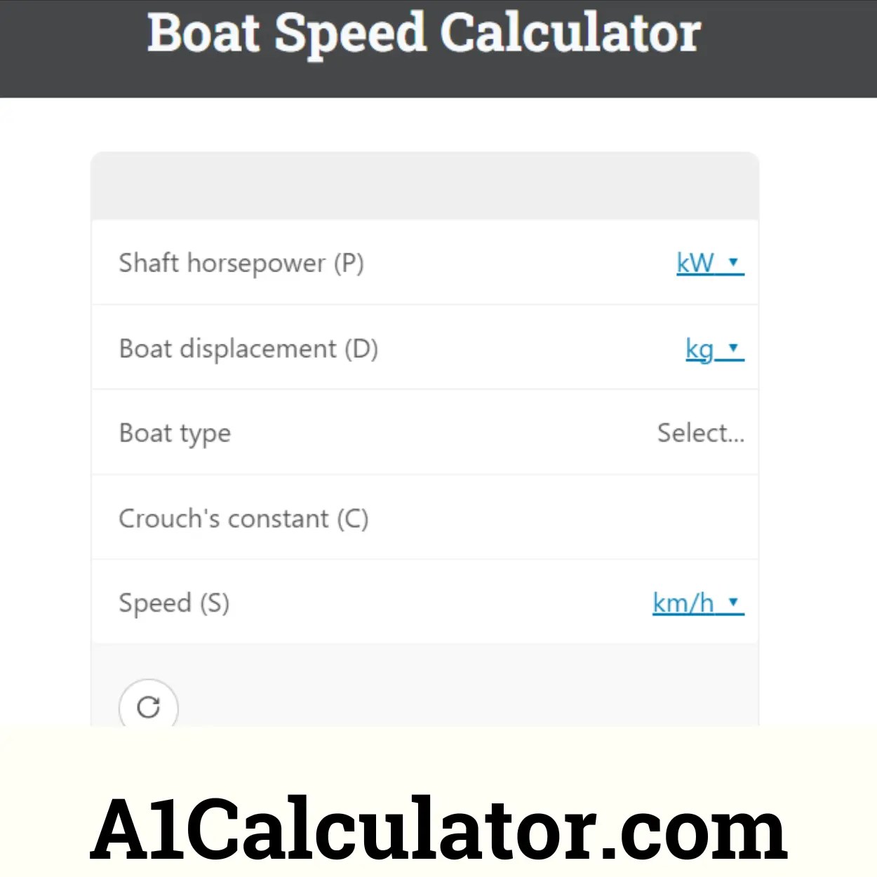The height and width of the screenshot is (877, 877).
Task: Click the Speed input field
Action: coord(491,603)
